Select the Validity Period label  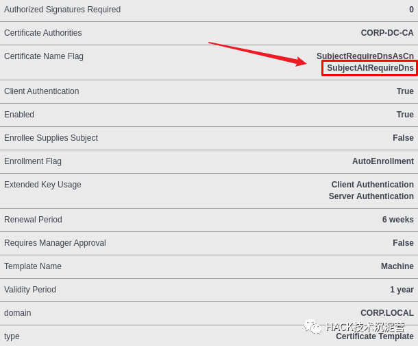[30, 290]
